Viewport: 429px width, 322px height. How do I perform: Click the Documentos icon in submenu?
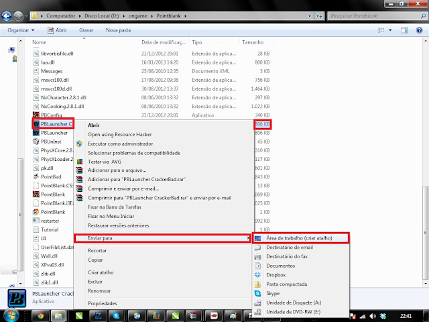click(257, 266)
